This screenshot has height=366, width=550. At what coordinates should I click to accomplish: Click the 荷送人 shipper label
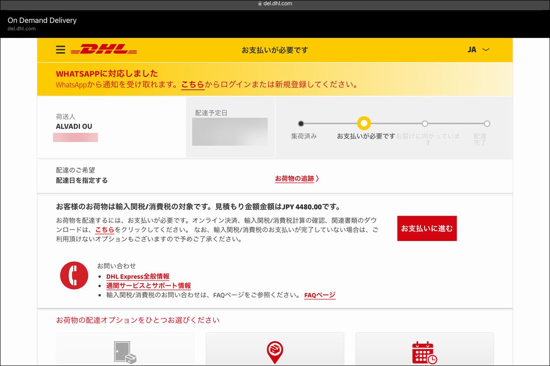pyautogui.click(x=65, y=117)
